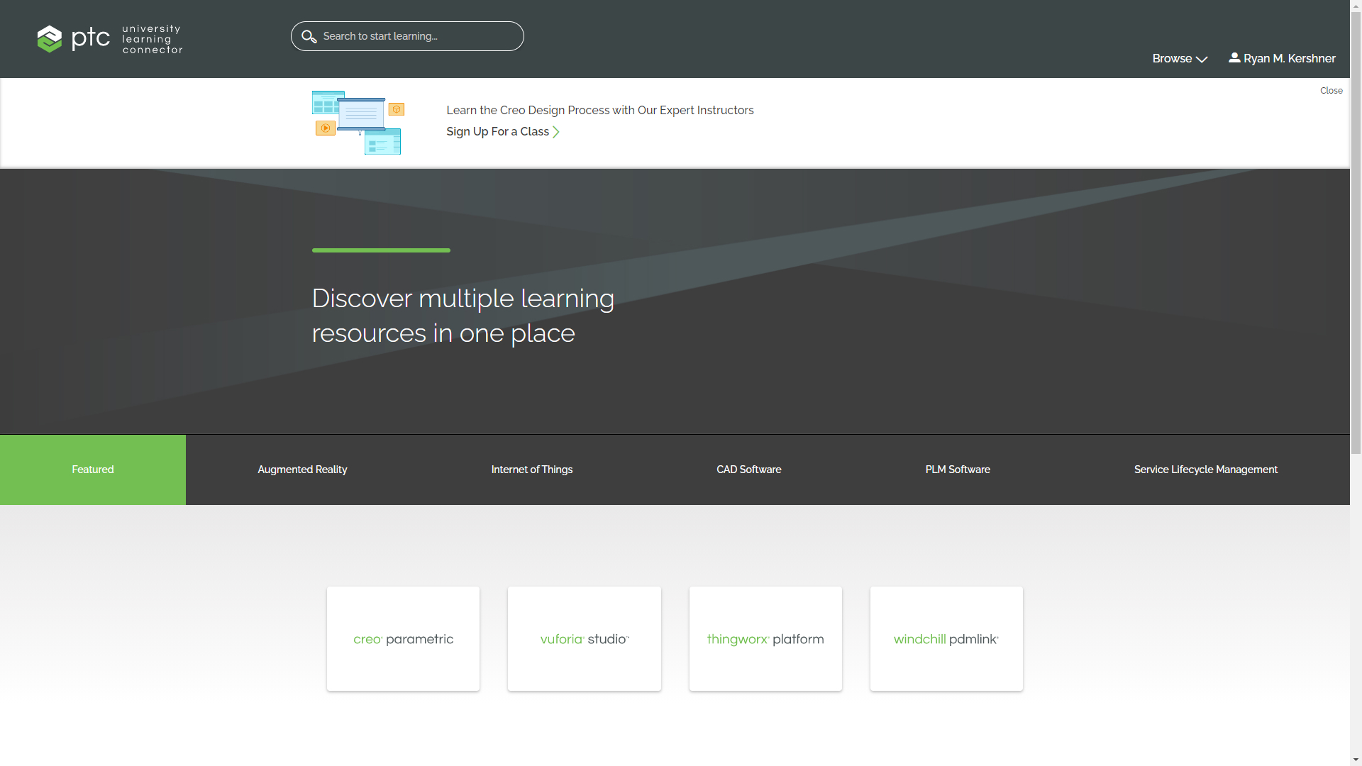The height and width of the screenshot is (766, 1362).
Task: Click the PTC University Learning Connector logo
Action: pos(110,39)
